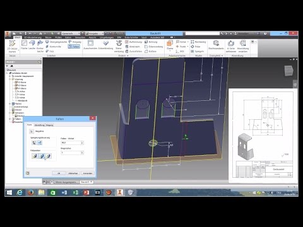303x227 pixels.
Task: Click the Eckfase corner chamfer tool
Action: 150,51
